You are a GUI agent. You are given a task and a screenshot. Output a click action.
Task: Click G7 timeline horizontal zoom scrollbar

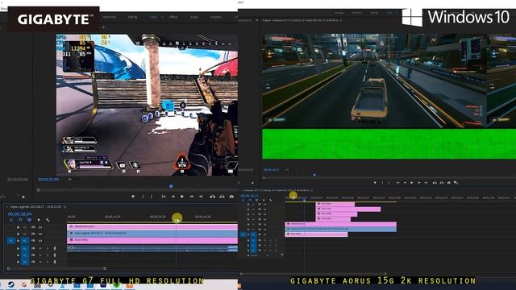pyautogui.click(x=56, y=268)
